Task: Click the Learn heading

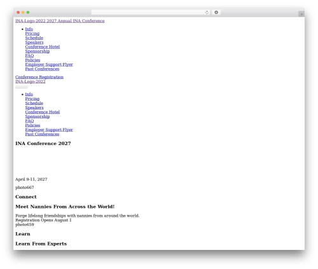Action: pyautogui.click(x=23, y=234)
